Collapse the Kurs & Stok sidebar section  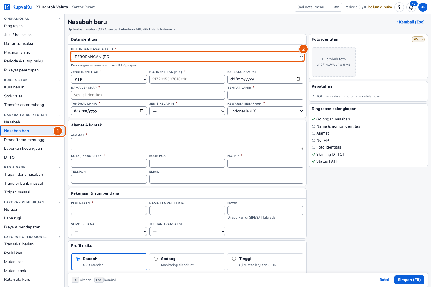32,80
